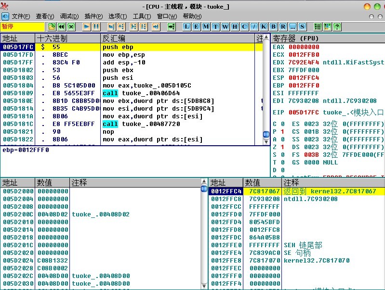This screenshot has width=385, height=290.
Task: Click the 反汇编 column header
Action: [177, 38]
